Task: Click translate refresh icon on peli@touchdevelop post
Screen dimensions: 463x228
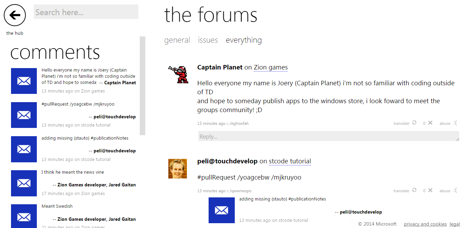Action: 414,190
